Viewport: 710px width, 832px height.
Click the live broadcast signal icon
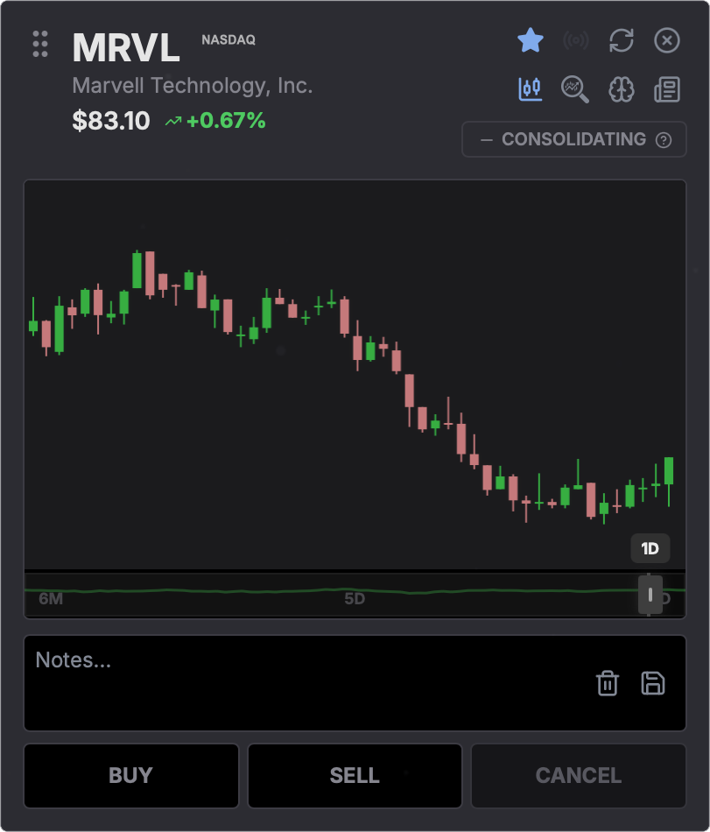coord(576,39)
